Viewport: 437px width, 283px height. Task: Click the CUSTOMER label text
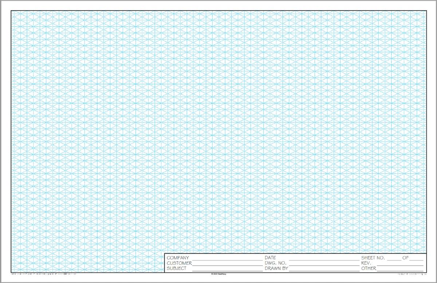click(179, 263)
